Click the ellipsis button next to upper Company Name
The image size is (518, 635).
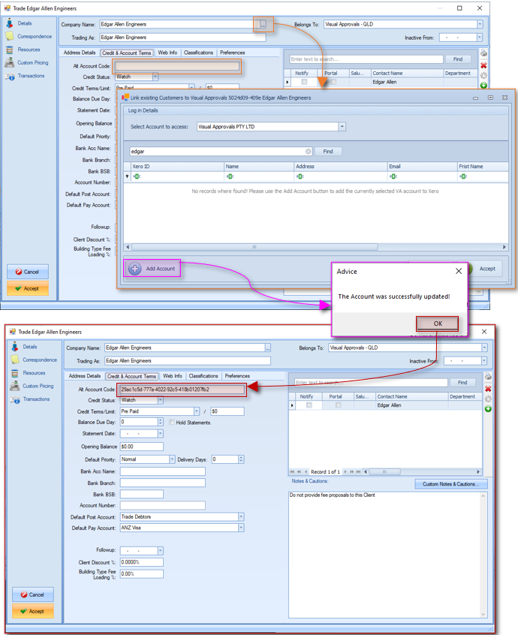pyautogui.click(x=263, y=25)
